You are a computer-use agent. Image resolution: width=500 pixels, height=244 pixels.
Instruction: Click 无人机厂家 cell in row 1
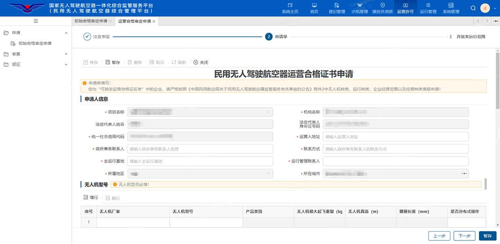click(133, 222)
